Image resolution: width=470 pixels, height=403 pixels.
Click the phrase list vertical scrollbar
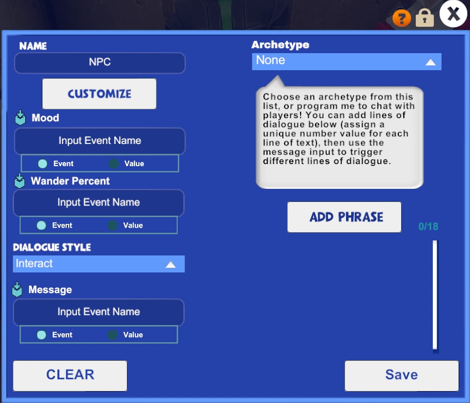pyautogui.click(x=435, y=295)
